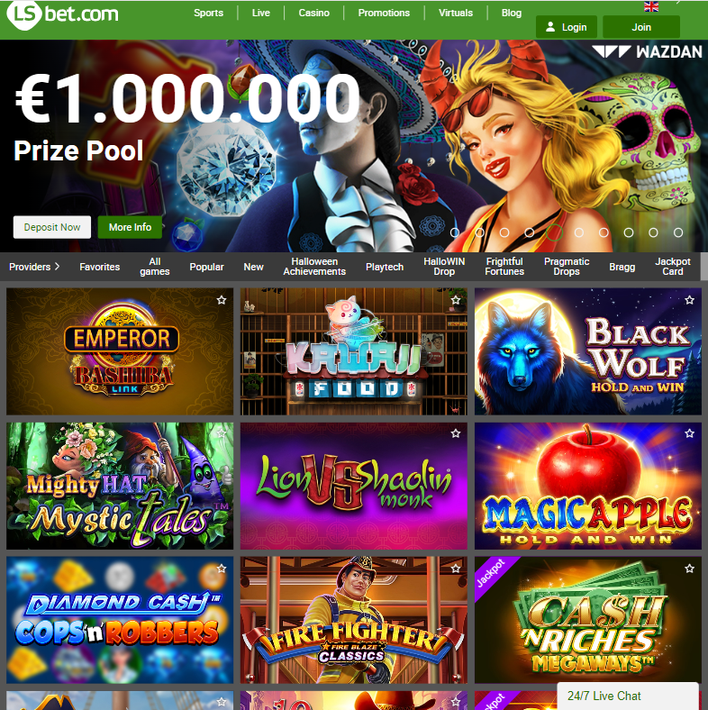Click the Magic Apple favorite star icon
Screen dimensions: 708x710
coord(689,433)
